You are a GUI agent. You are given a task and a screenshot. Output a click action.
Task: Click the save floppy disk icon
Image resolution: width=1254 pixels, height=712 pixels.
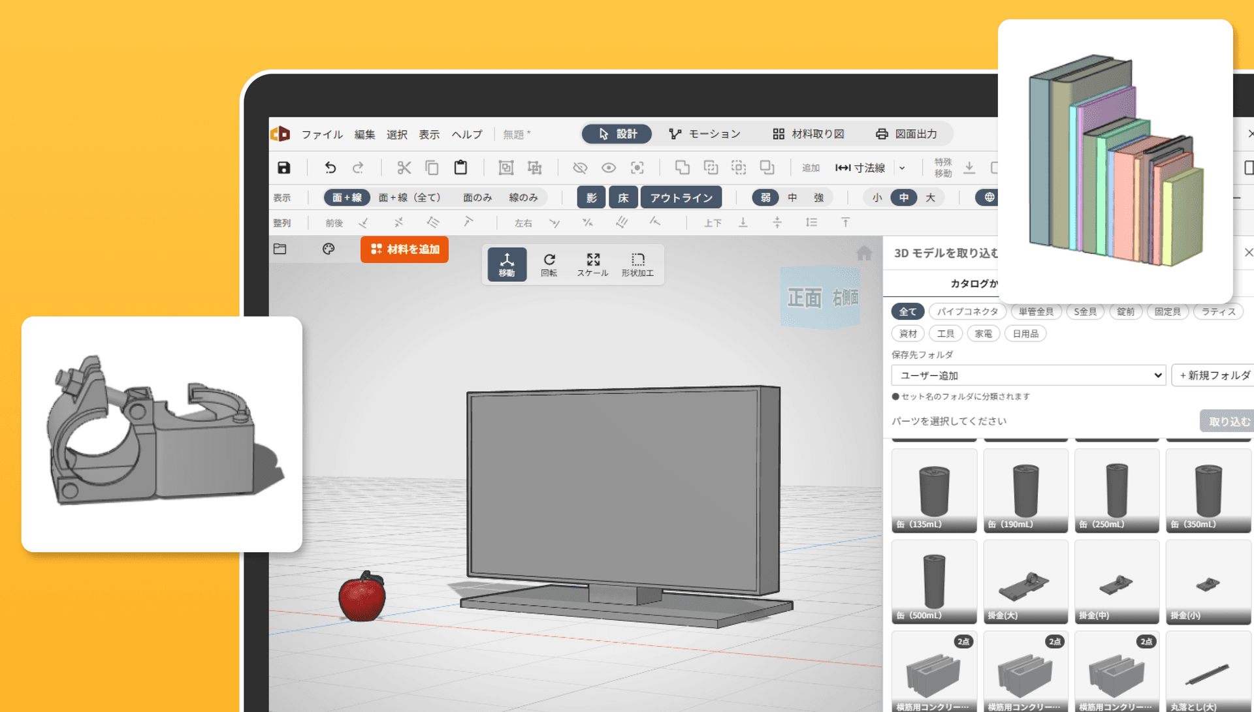(x=283, y=168)
